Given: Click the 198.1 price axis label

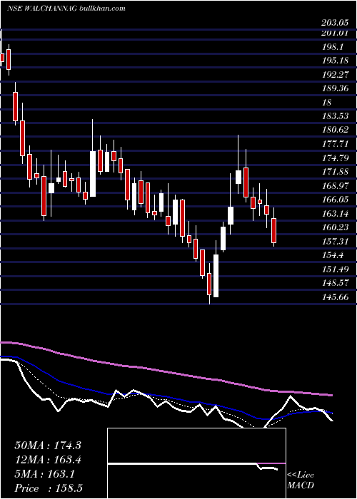Looking at the screenshot, I should click(333, 47).
